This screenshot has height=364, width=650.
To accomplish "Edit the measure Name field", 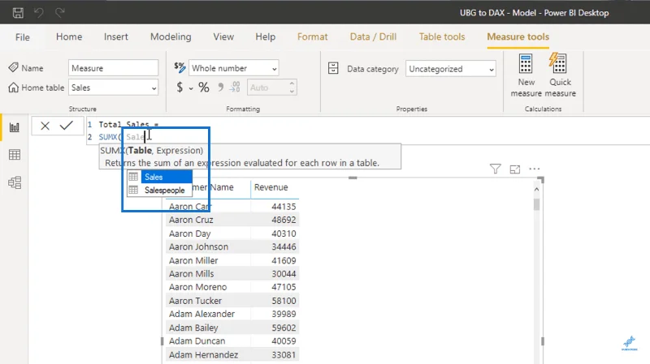I will click(113, 68).
